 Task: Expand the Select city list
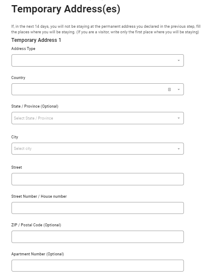tap(97, 149)
